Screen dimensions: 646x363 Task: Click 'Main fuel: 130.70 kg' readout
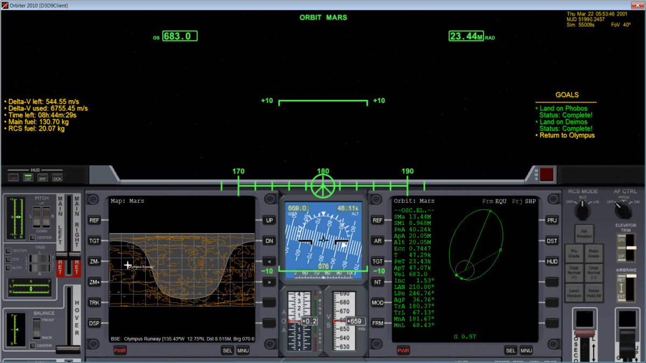(x=38, y=122)
